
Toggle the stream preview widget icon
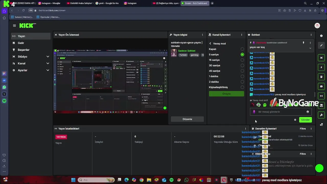tap(321, 58)
